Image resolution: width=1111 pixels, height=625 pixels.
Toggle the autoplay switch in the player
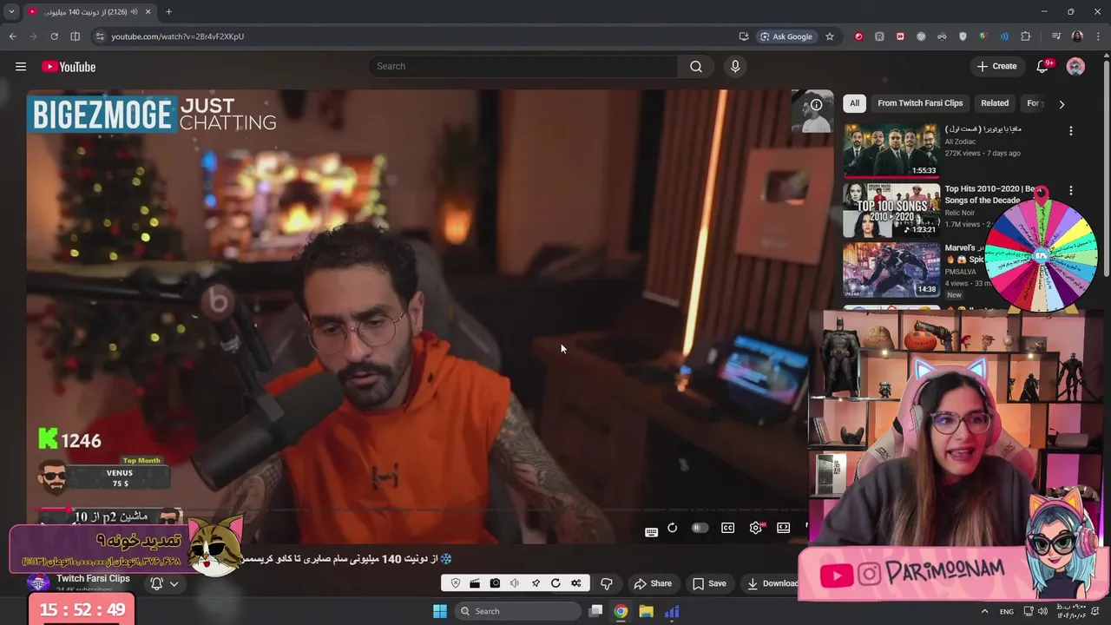click(700, 528)
